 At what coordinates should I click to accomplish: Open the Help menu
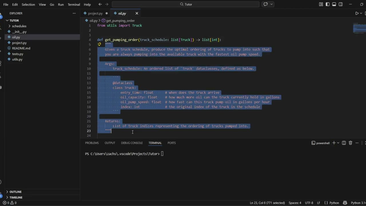pyautogui.click(x=87, y=4)
